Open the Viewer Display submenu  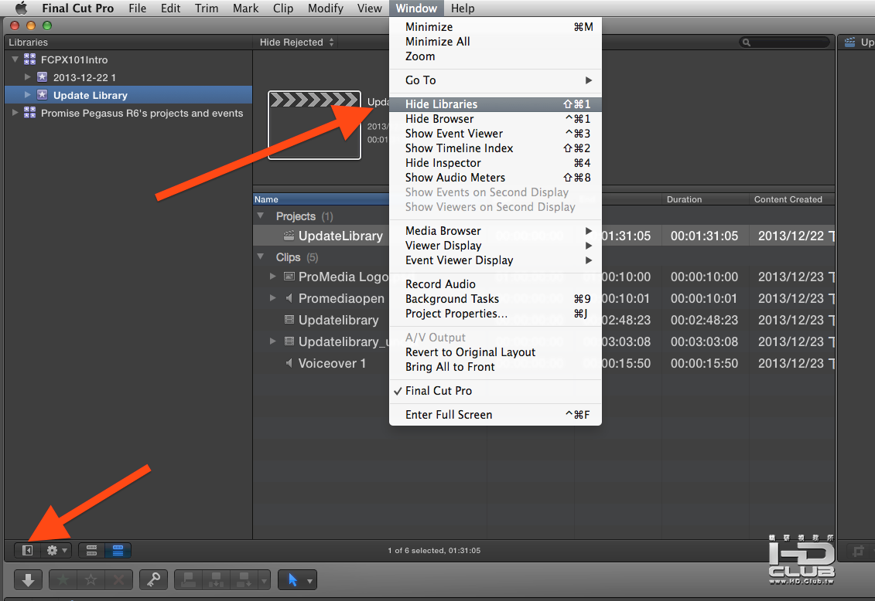point(495,246)
